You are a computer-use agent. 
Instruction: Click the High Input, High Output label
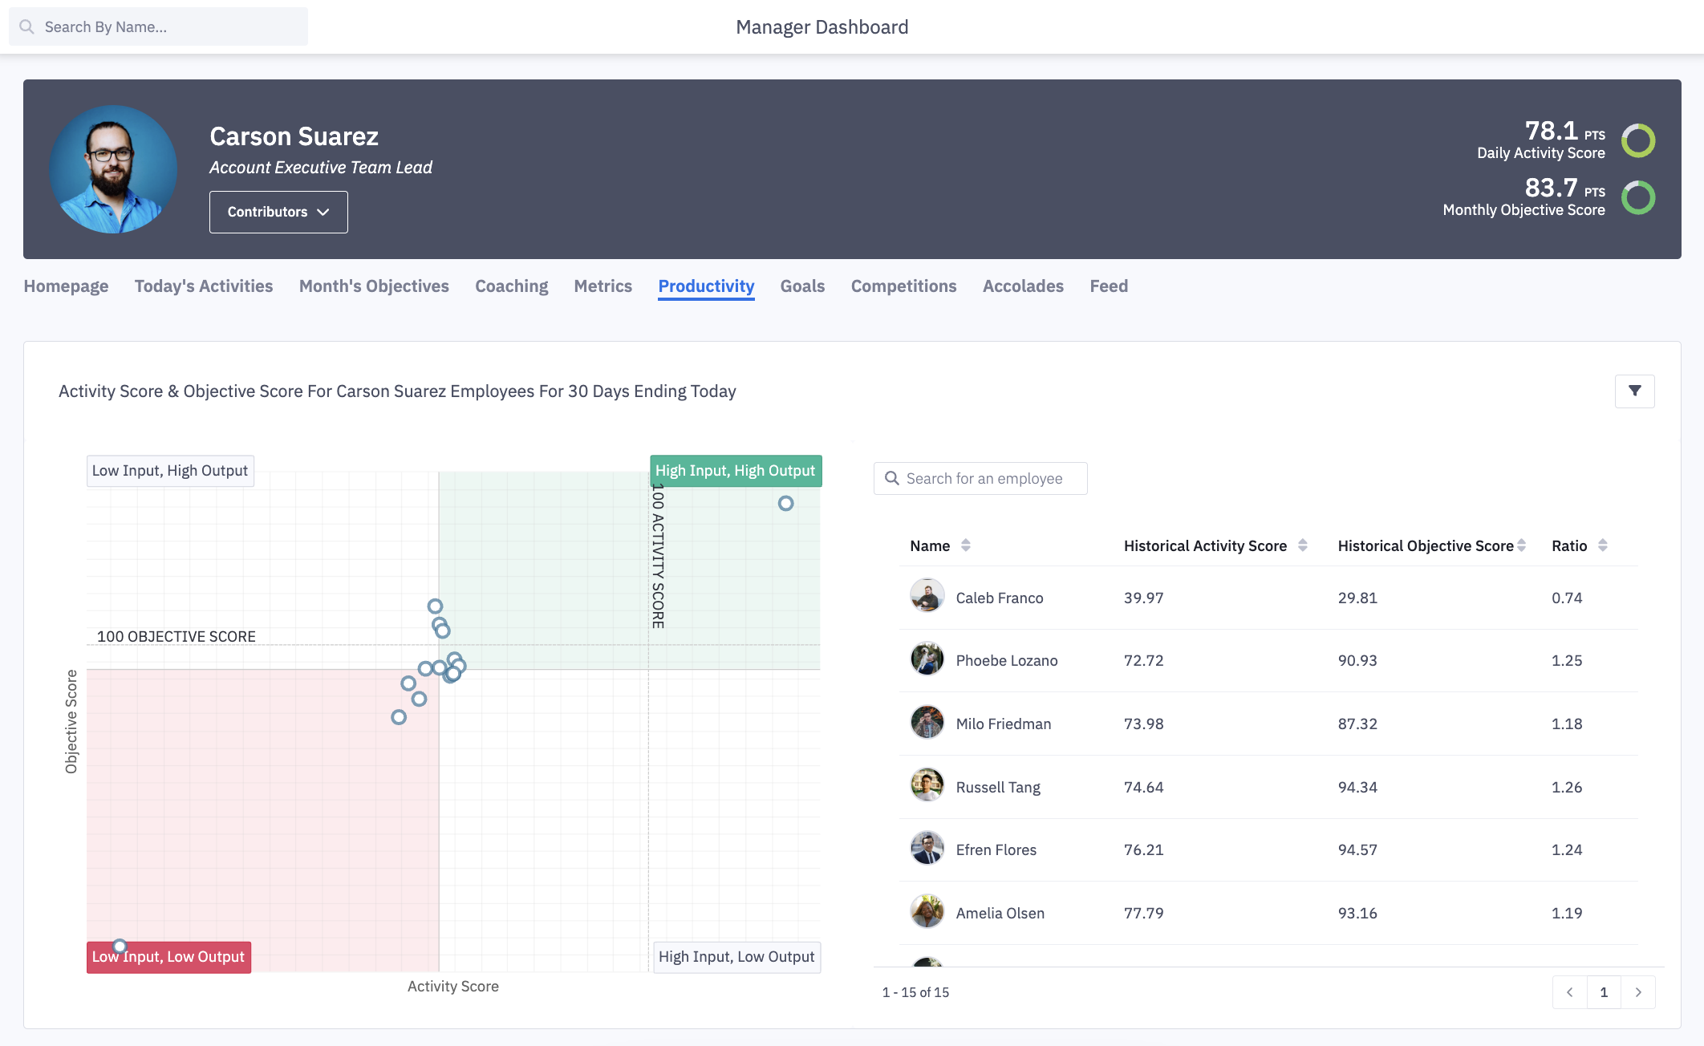tap(735, 471)
